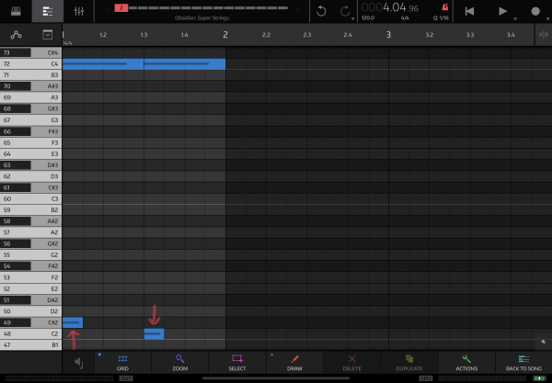Undo the last edit

[x=321, y=11]
